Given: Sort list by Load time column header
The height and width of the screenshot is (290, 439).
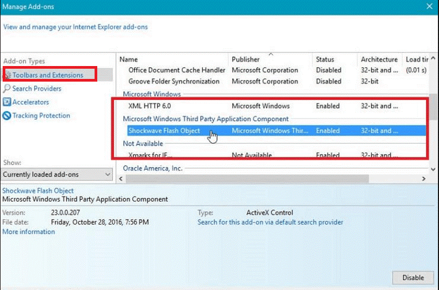Looking at the screenshot, I should (416, 60).
